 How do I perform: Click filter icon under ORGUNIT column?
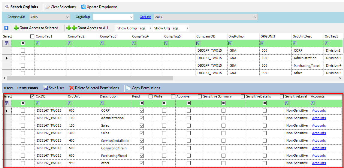coord(262,43)
